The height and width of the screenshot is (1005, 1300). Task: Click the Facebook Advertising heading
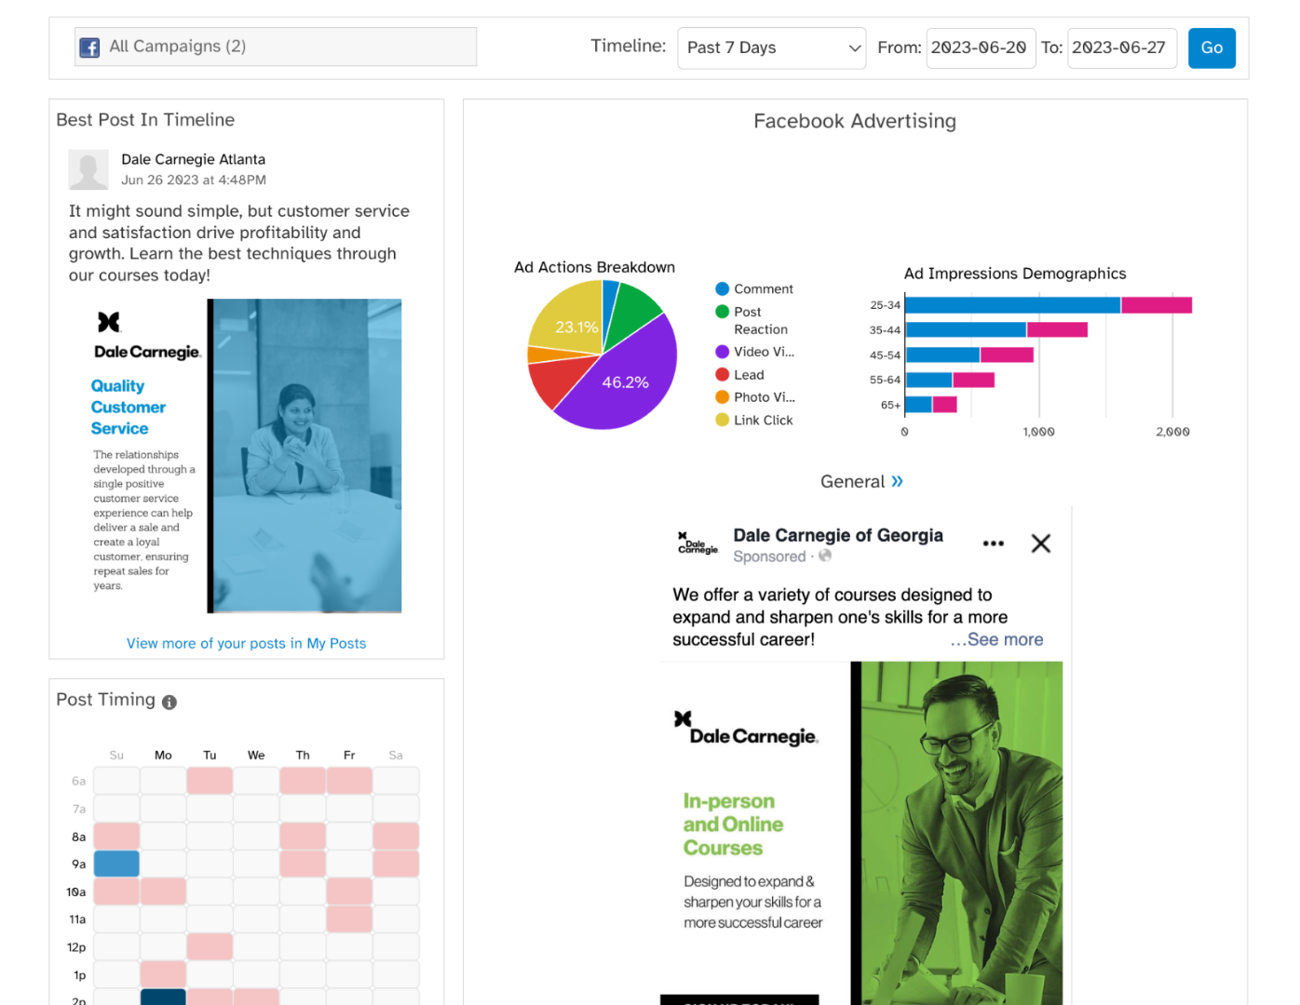coord(855,121)
